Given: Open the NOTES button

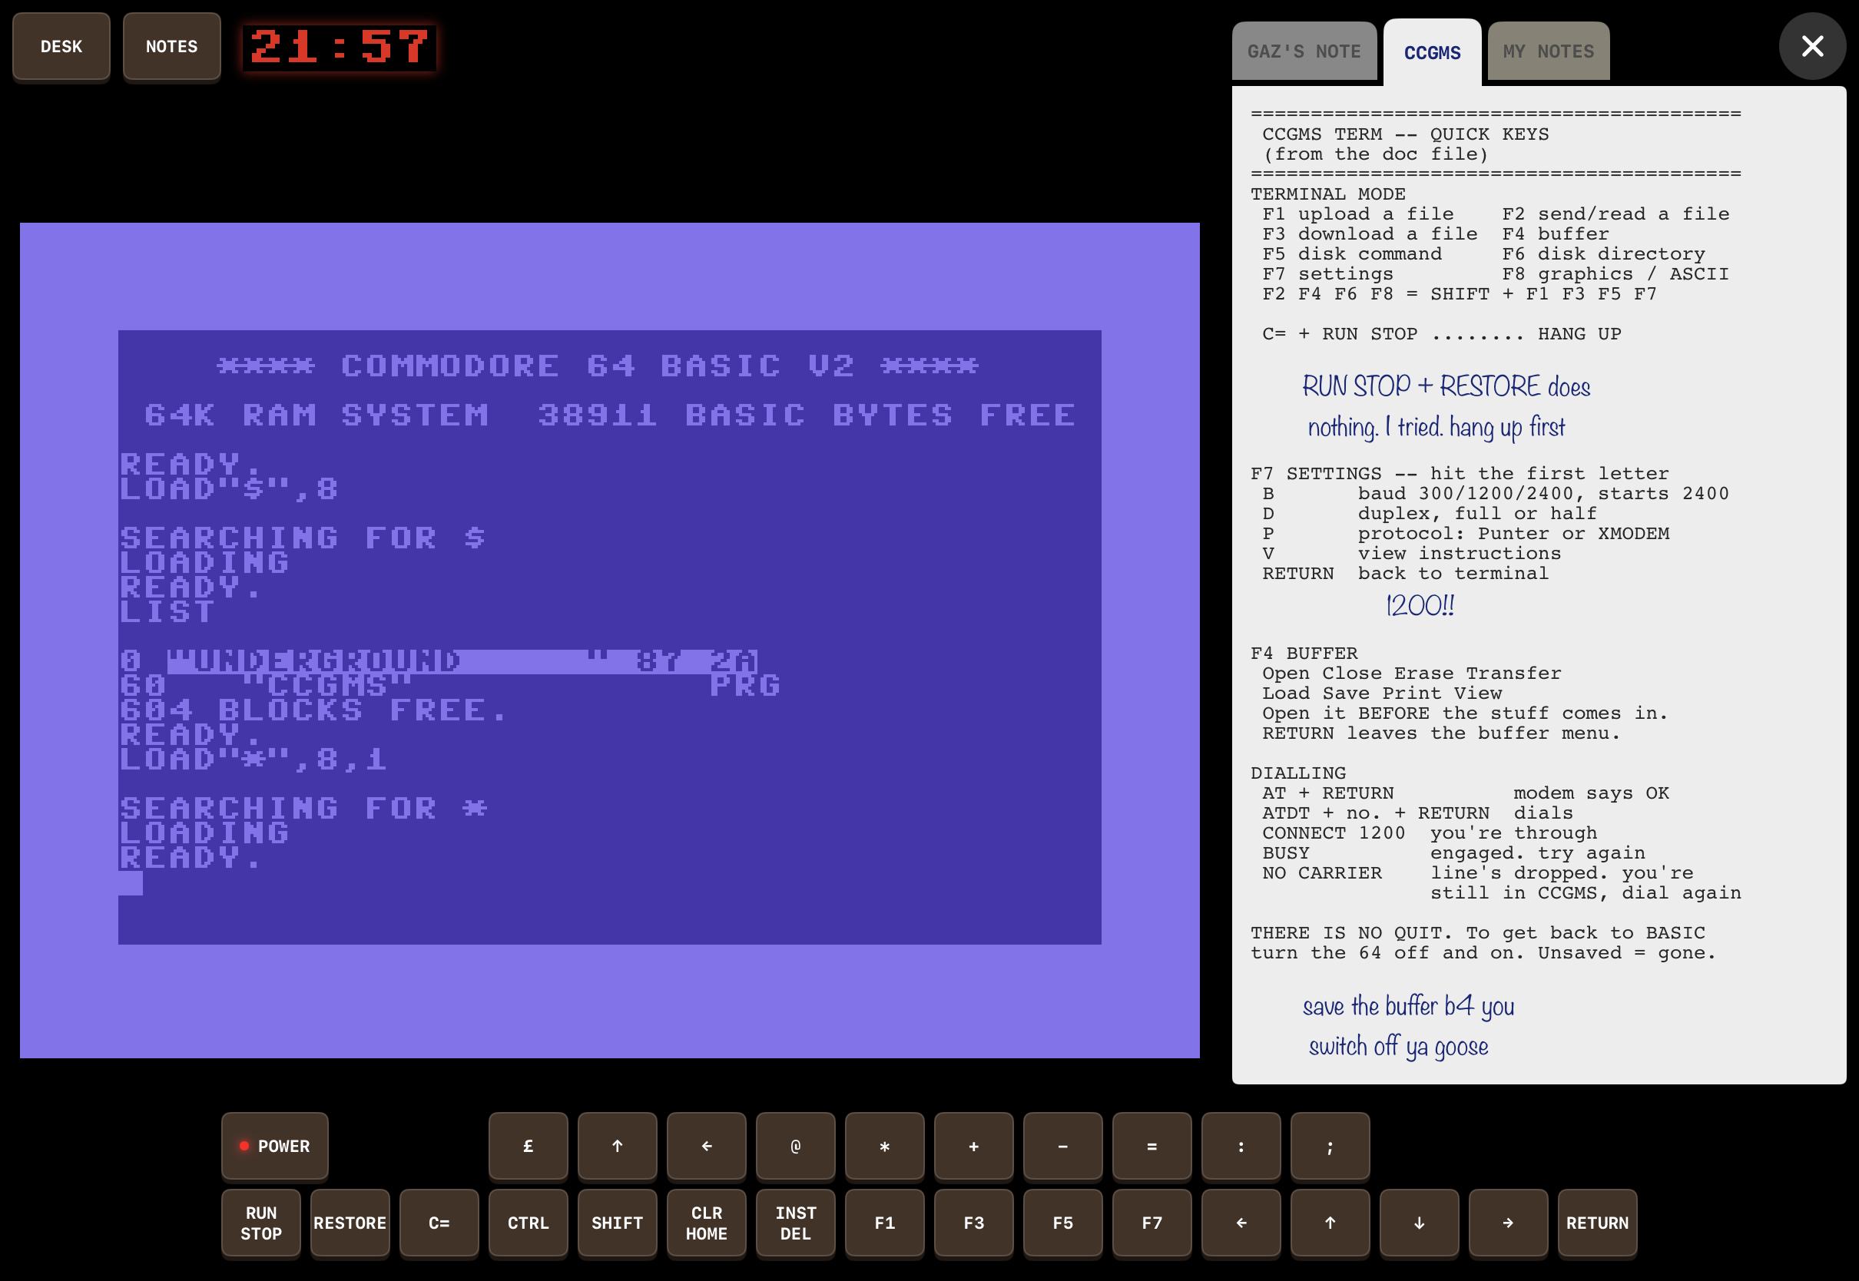Looking at the screenshot, I should point(172,47).
